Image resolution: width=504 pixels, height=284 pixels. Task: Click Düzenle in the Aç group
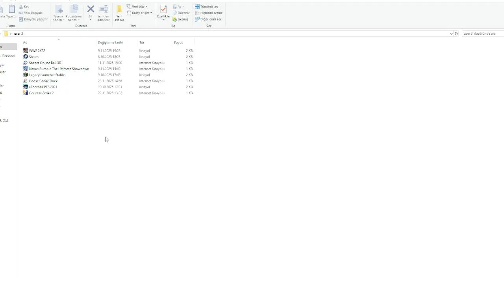pyautogui.click(x=181, y=13)
